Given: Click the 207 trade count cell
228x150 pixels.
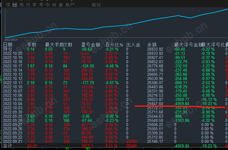Looking at the screenshot, I should [x=66, y=116].
